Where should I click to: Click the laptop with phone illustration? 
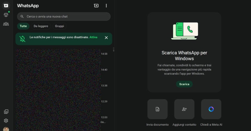click(x=184, y=31)
